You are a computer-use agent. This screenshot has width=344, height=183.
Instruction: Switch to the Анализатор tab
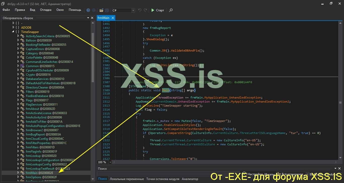tap(190, 179)
